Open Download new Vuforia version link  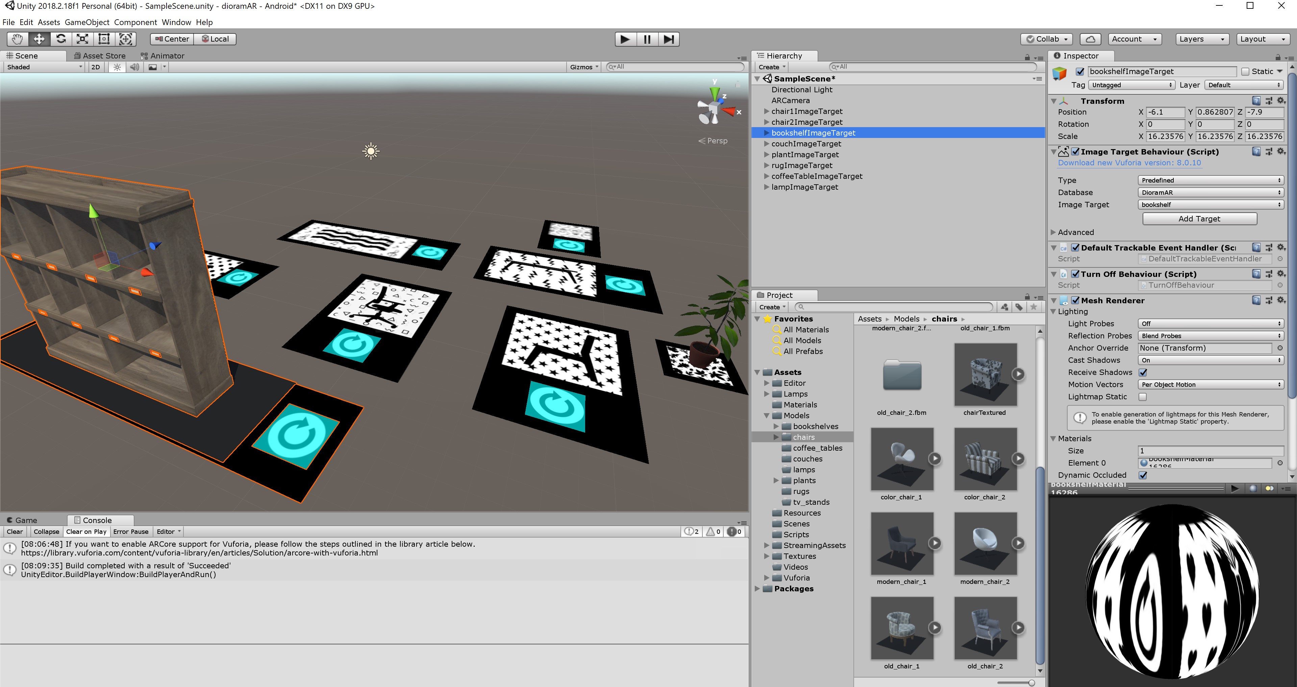coord(1129,163)
